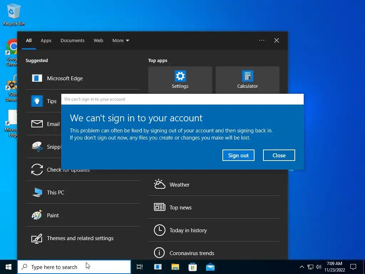
Task: Click the "Coronavirus trends" text
Action: tap(192, 253)
